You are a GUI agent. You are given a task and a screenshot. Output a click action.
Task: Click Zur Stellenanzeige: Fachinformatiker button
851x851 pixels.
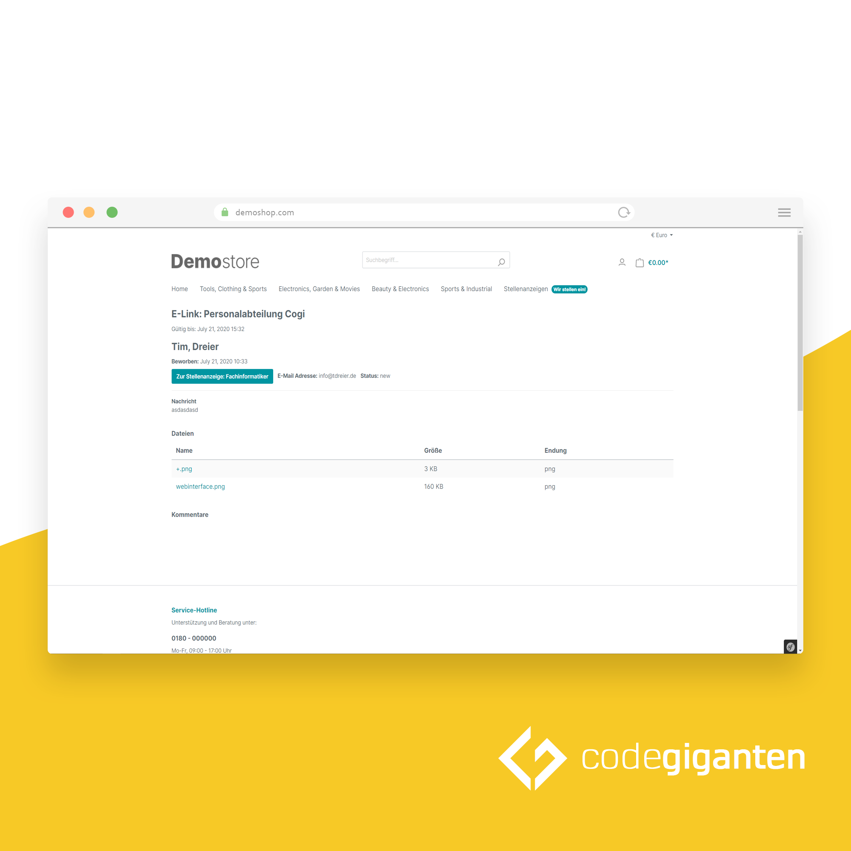[x=222, y=377]
